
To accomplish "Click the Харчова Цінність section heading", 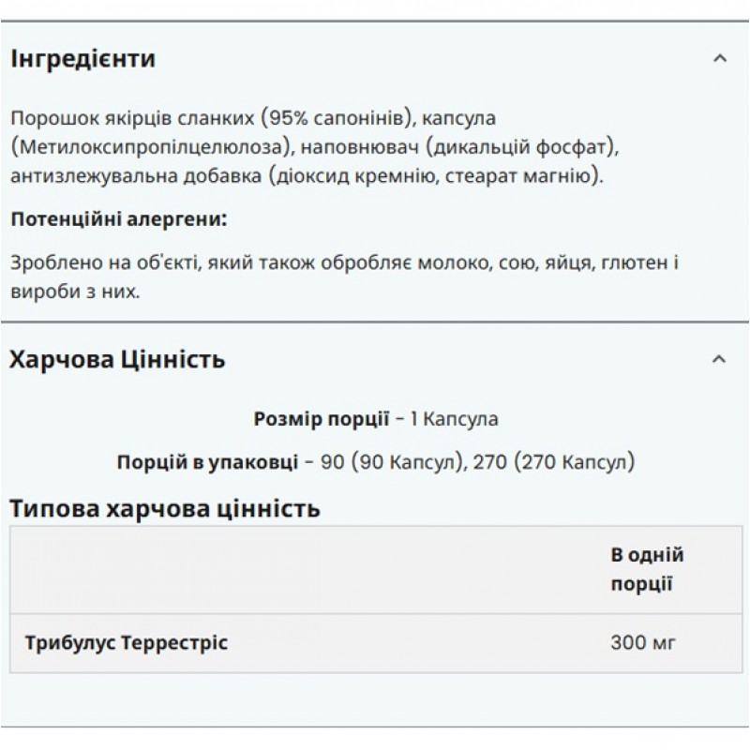I will tap(117, 359).
